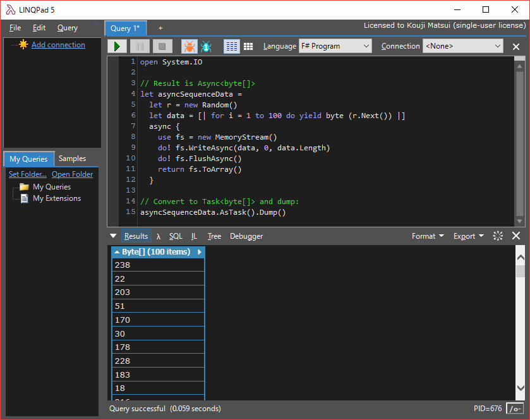Viewport: 530px width, 420px height.
Task: Maximize the LINQPad window
Action: tap(486, 9)
